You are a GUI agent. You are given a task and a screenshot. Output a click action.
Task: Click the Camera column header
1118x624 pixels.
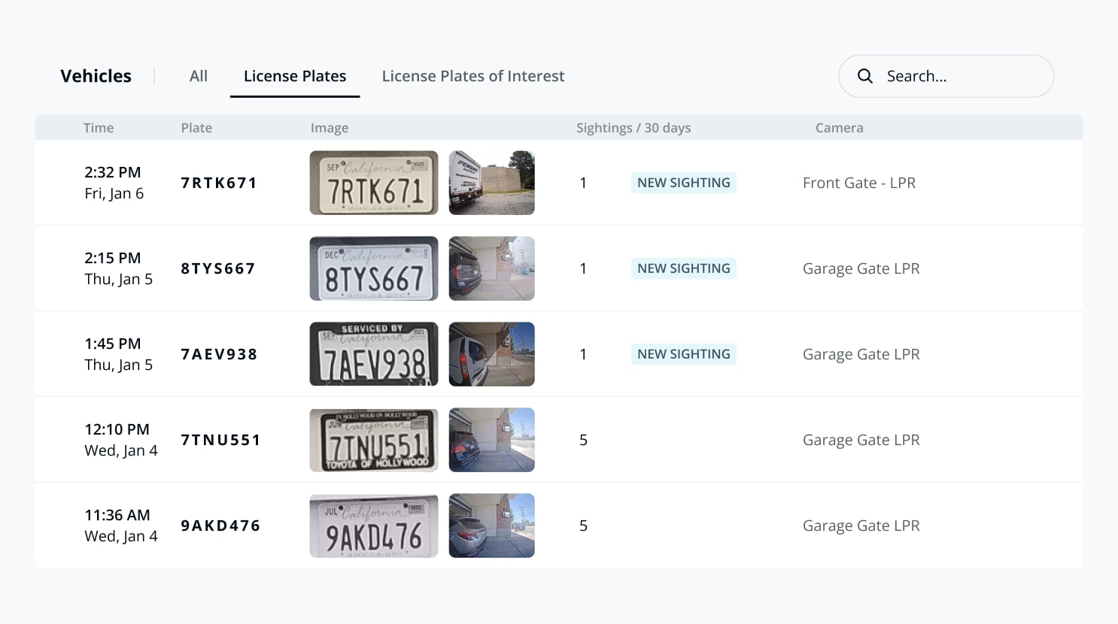tap(840, 128)
